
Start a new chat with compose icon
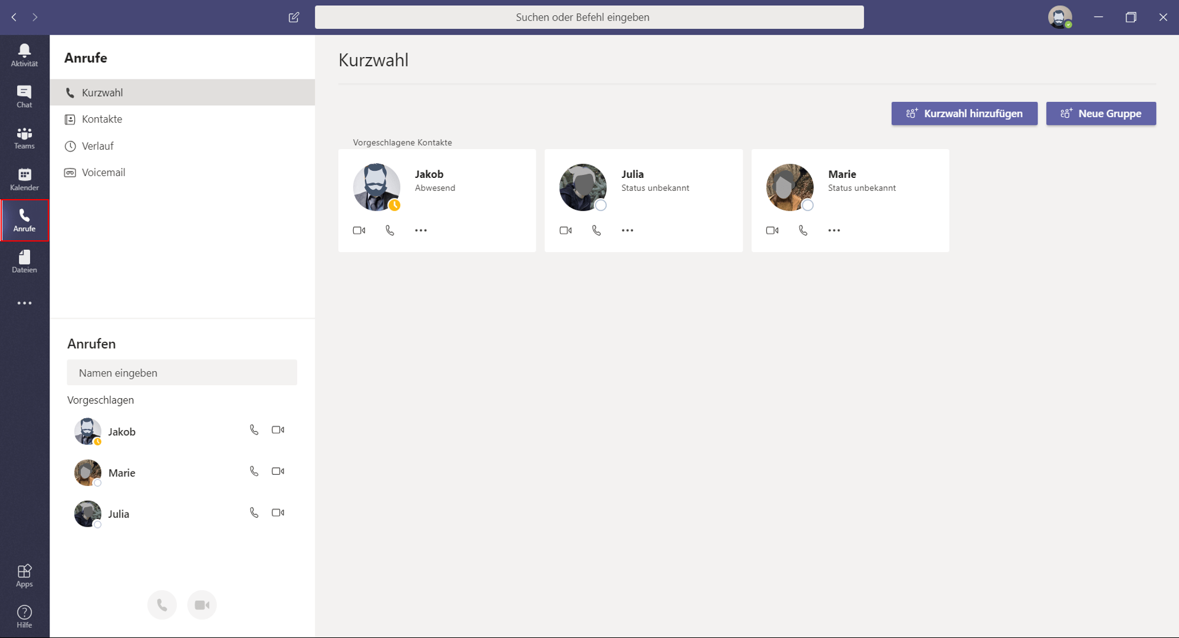(x=294, y=17)
